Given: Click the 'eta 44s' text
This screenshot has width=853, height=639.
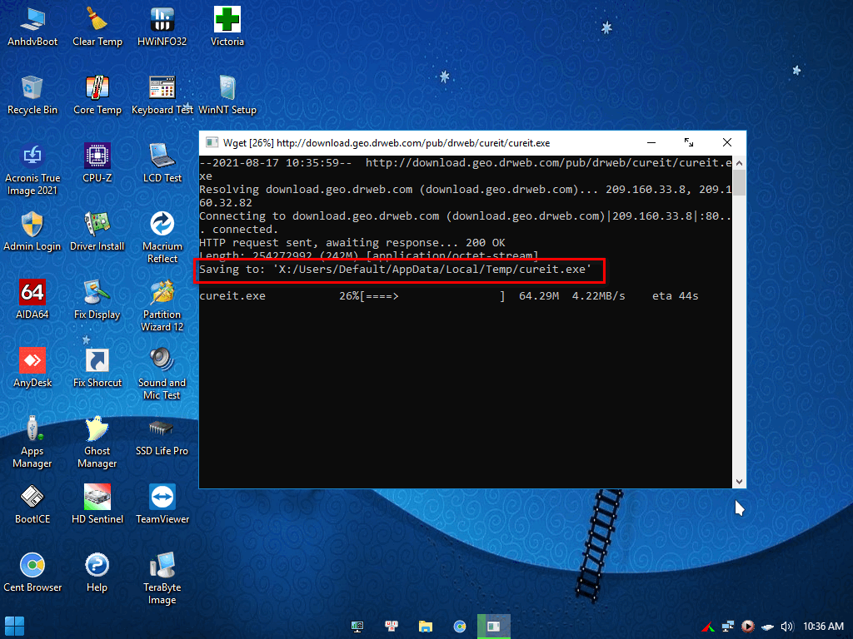Looking at the screenshot, I should click(x=675, y=296).
